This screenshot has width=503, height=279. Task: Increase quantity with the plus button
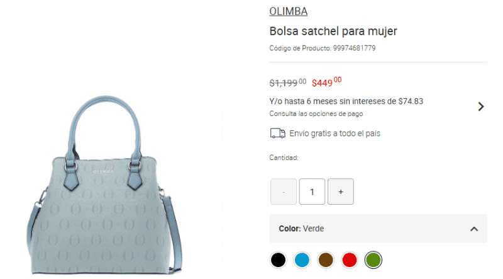(x=341, y=191)
